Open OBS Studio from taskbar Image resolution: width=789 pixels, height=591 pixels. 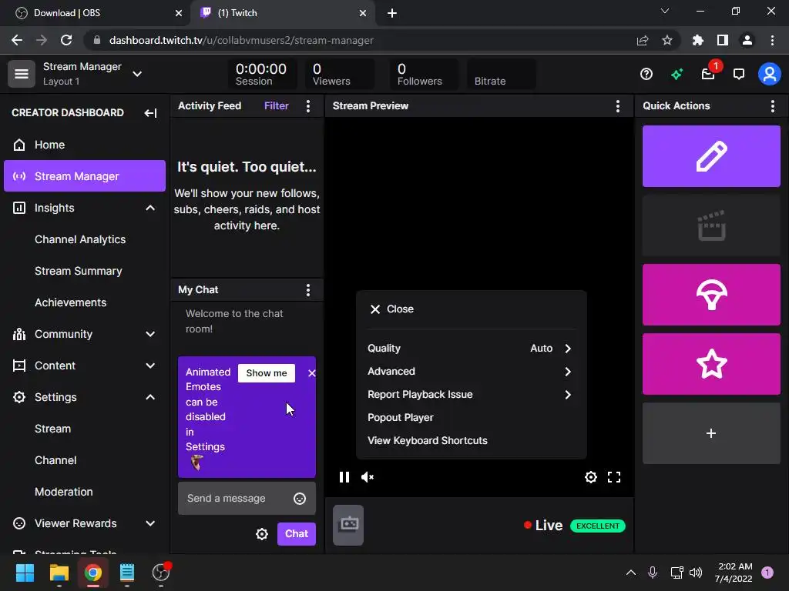coord(161,573)
